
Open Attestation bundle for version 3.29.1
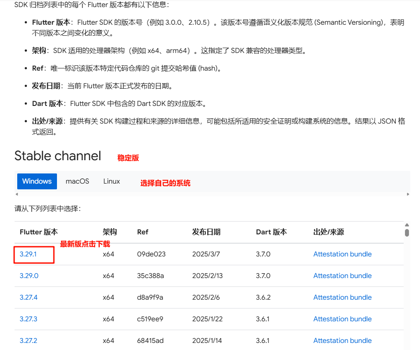pyautogui.click(x=342, y=254)
